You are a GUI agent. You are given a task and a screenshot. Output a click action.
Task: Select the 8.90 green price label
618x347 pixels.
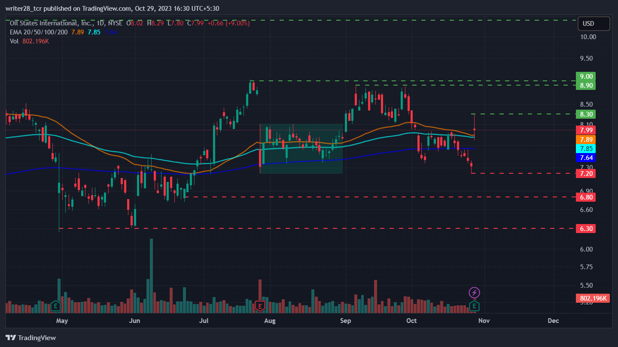[586, 86]
